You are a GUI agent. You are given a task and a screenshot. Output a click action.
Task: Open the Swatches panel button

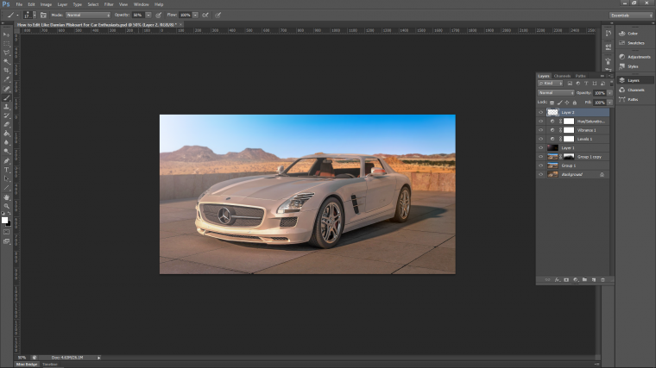[x=632, y=43]
